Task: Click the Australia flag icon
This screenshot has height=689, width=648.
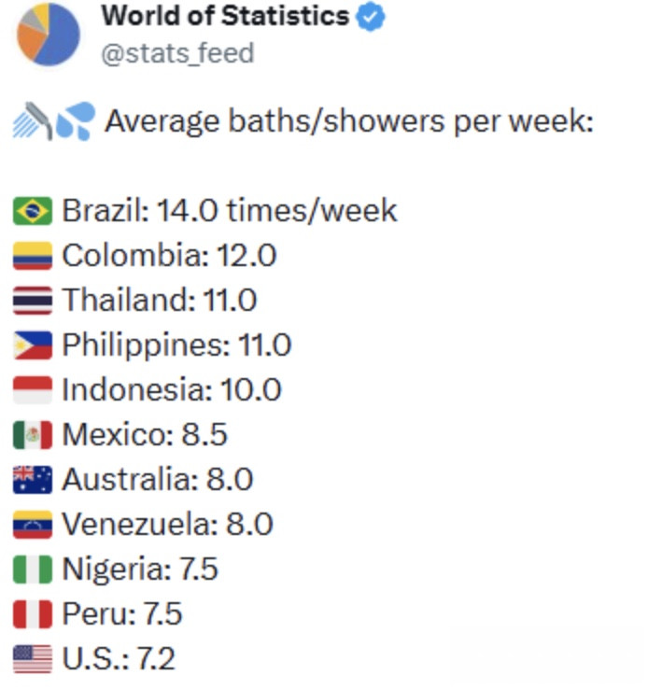Action: (x=33, y=480)
